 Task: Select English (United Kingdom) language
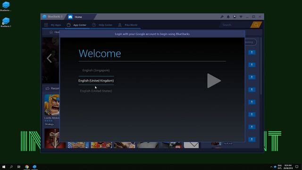96,81
